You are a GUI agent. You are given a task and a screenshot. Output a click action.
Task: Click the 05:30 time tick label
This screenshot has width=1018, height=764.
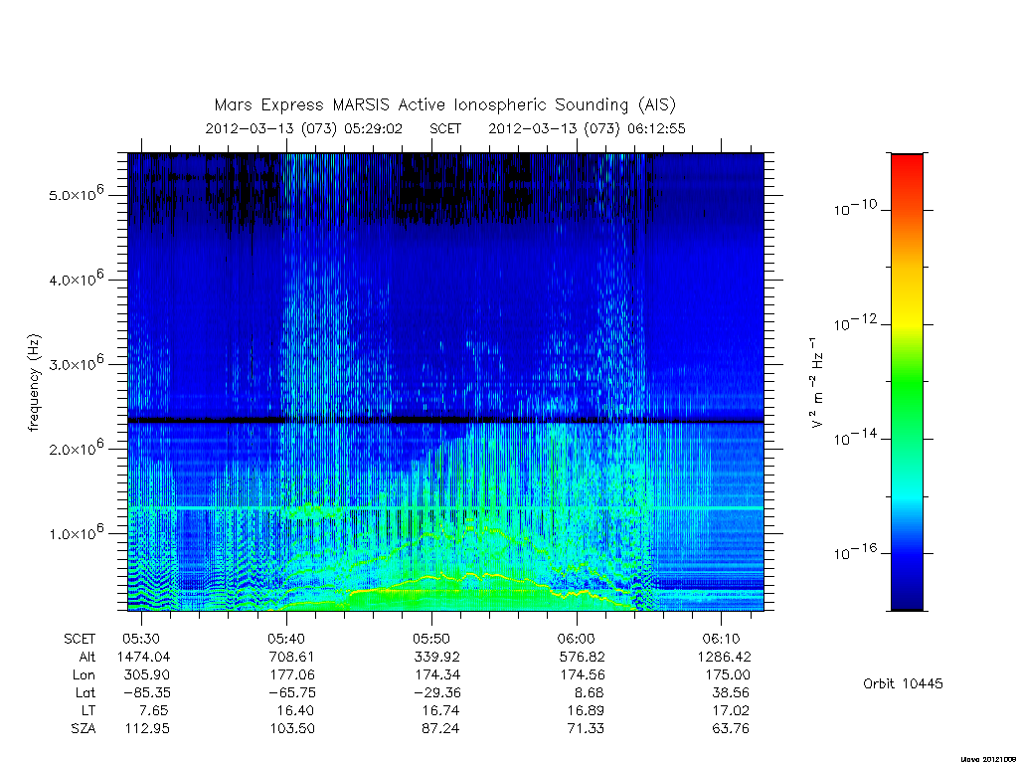tap(141, 640)
